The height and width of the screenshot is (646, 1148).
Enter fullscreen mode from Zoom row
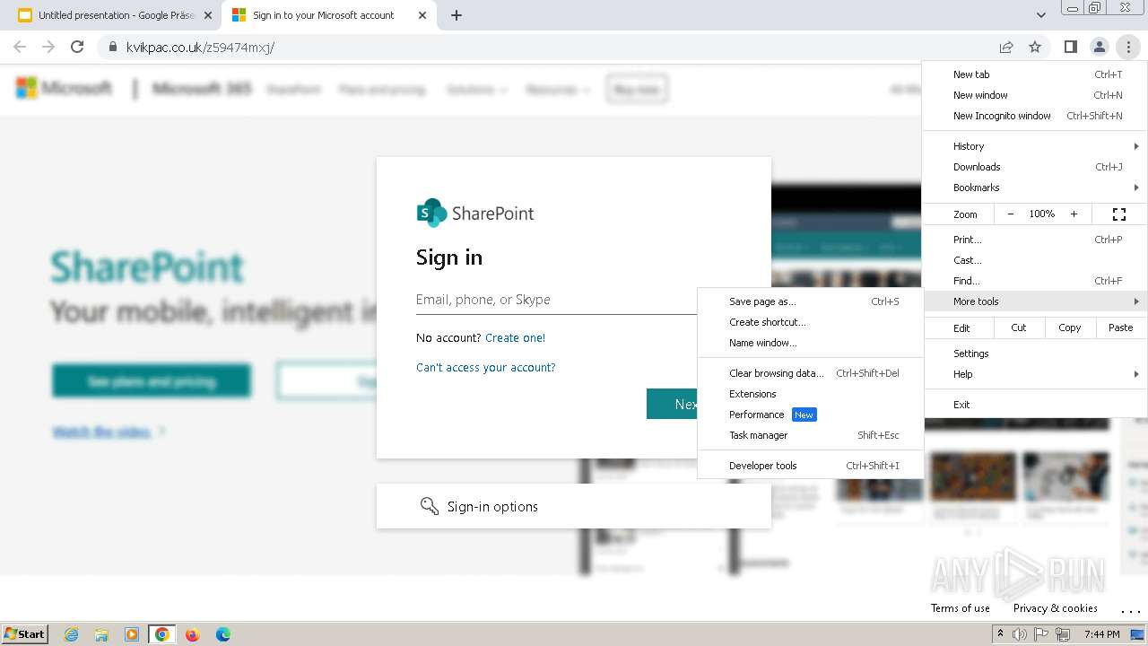[x=1118, y=214]
